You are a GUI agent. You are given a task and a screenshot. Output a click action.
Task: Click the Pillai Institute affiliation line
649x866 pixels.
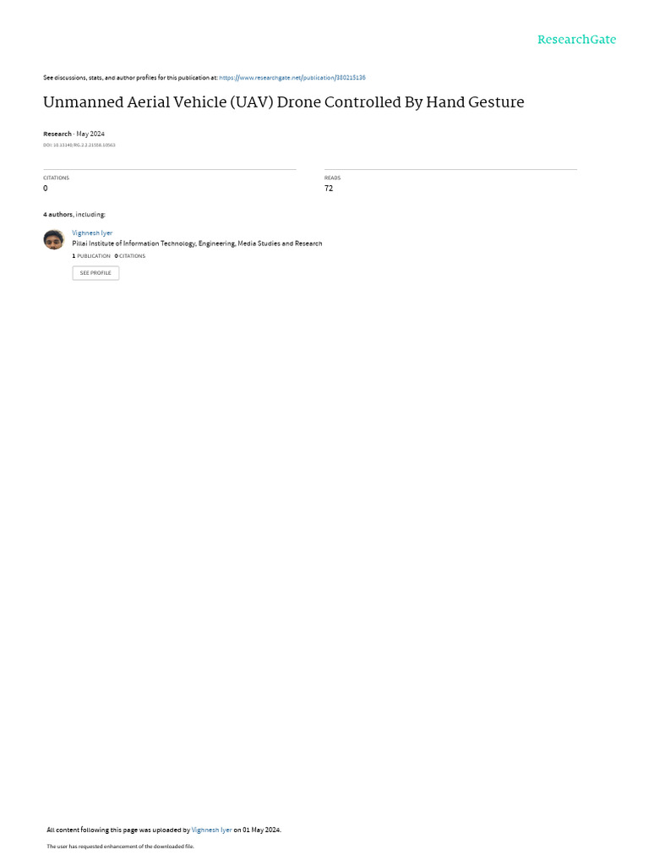(x=197, y=244)
